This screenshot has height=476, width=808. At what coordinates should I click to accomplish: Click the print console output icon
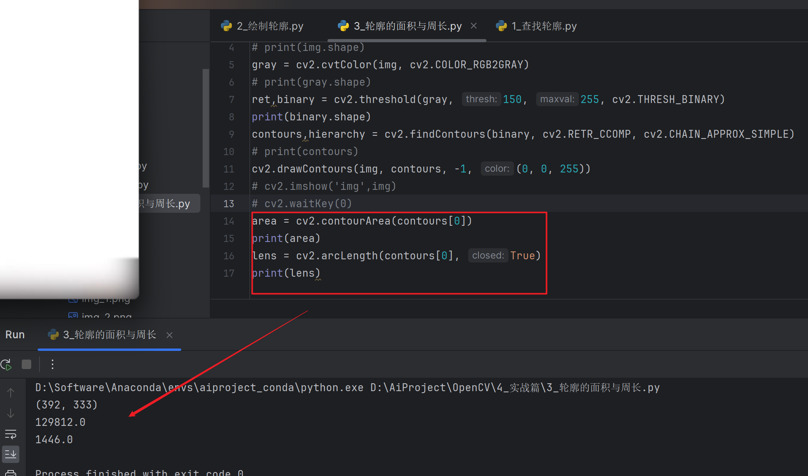tap(11, 472)
